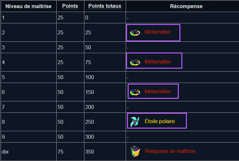Viewport: 239px width, 161px height.
Task: Click the underlined Points column header
Action: [x=70, y=6]
